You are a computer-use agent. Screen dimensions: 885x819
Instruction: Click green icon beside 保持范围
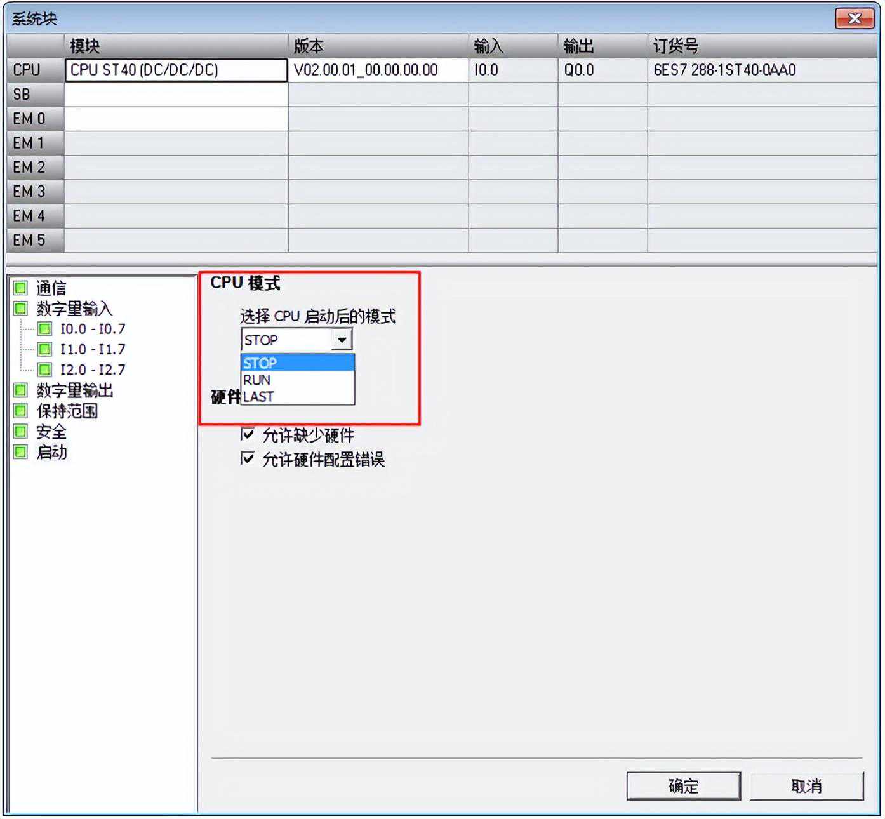20,411
